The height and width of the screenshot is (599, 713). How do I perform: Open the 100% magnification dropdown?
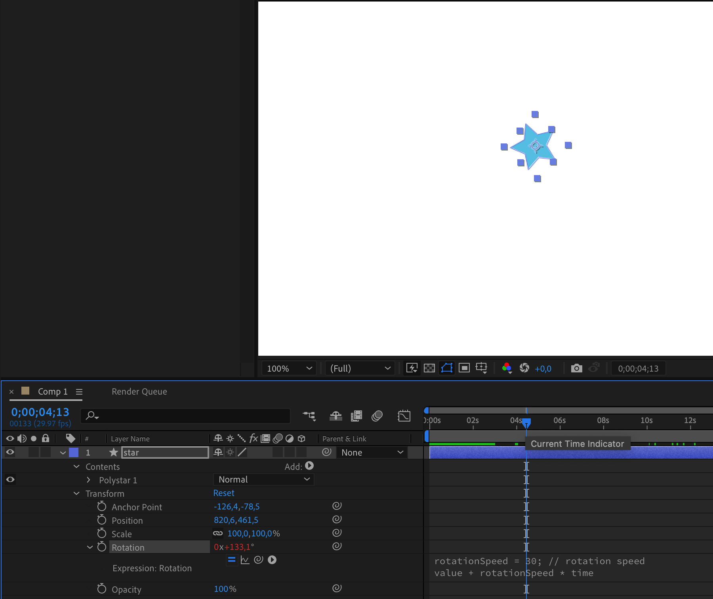[x=289, y=368]
